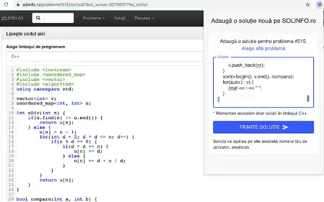Grab the scrollbar thumb in the Soluție box
324x202 pixels.
click(x=308, y=98)
